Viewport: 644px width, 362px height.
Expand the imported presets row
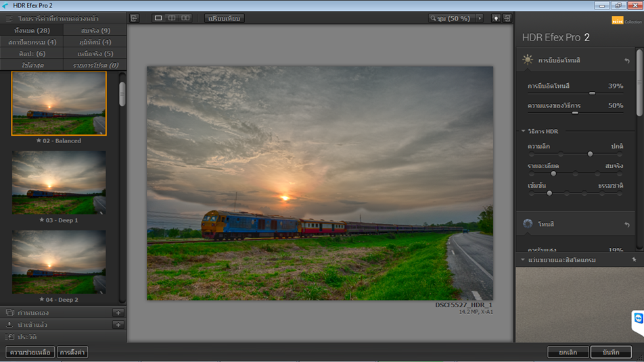tap(64, 324)
